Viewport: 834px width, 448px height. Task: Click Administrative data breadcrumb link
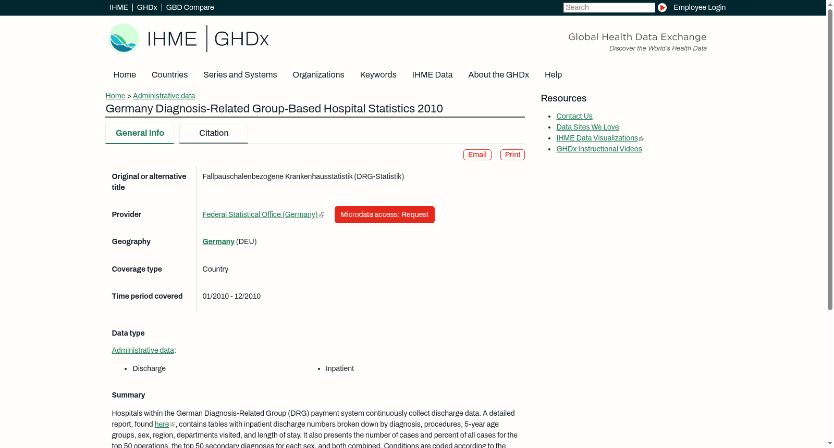pyautogui.click(x=164, y=96)
